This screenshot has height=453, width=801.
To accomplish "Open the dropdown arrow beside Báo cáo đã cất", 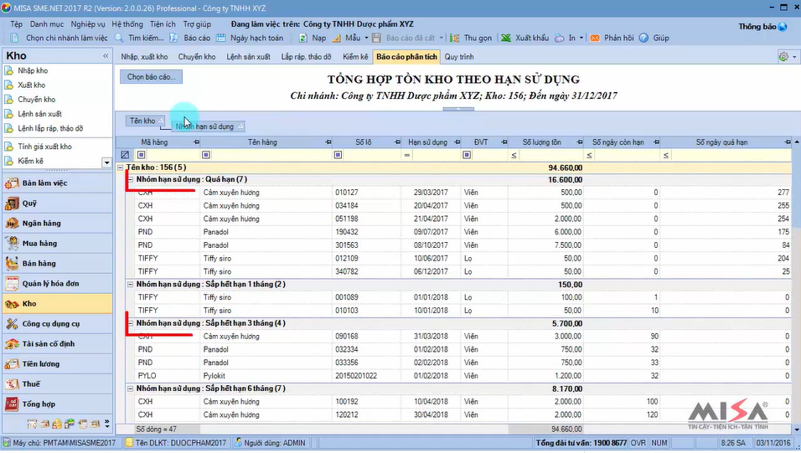I will [x=442, y=38].
